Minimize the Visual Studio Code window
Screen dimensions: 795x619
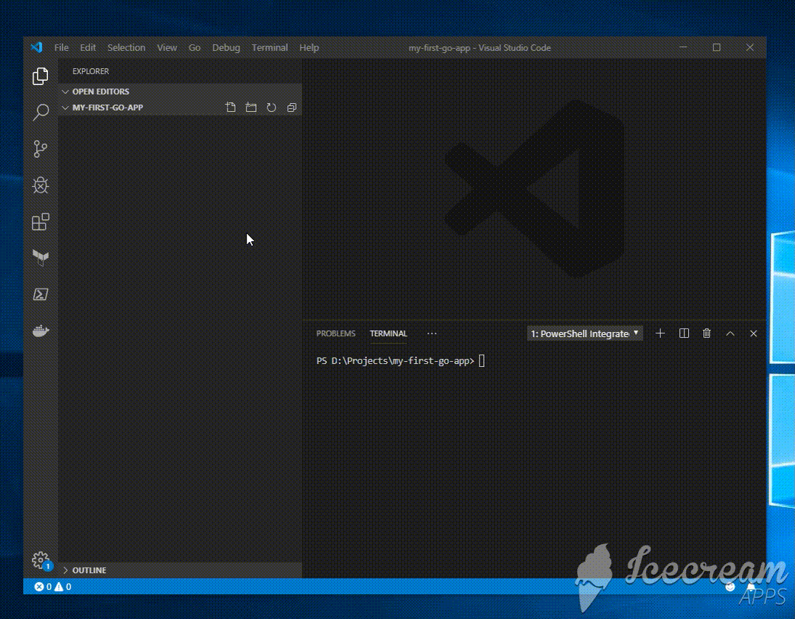(684, 47)
